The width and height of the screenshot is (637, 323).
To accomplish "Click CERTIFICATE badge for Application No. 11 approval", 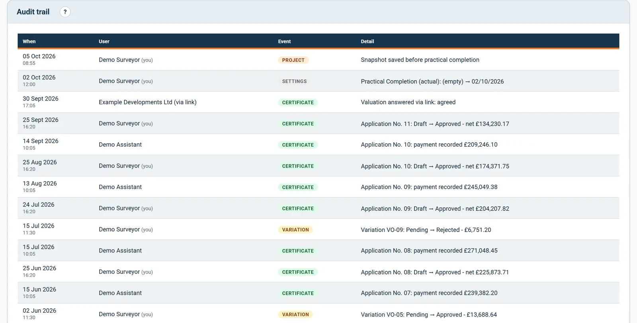I will tap(298, 124).
